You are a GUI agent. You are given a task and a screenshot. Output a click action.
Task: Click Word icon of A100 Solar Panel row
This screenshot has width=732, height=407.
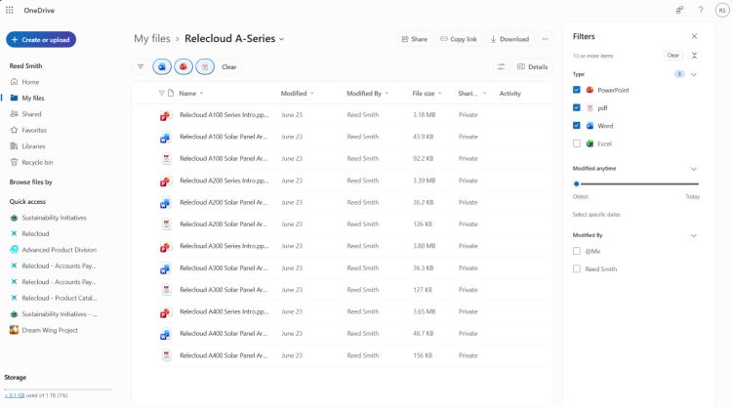(165, 138)
